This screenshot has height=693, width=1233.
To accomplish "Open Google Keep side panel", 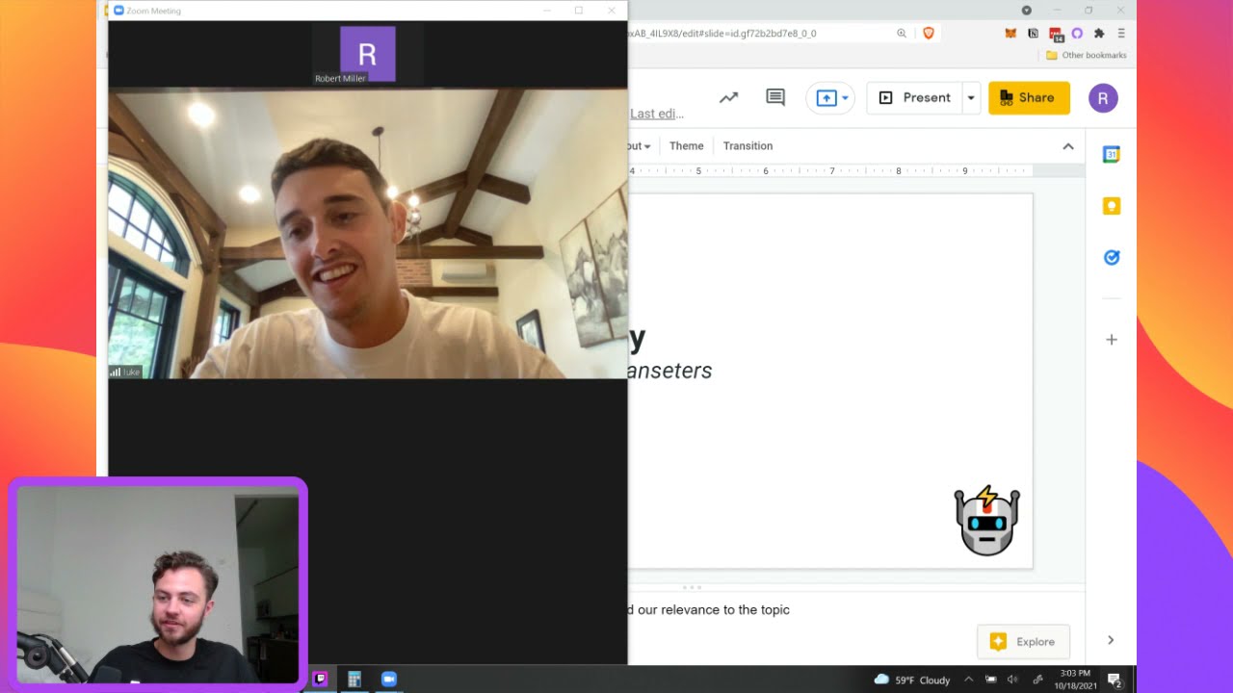I will pos(1112,206).
